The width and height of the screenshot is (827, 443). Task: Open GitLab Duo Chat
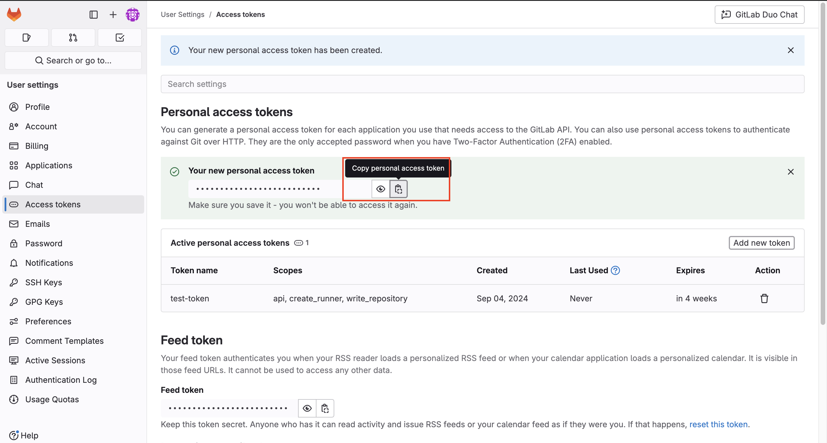coord(759,15)
